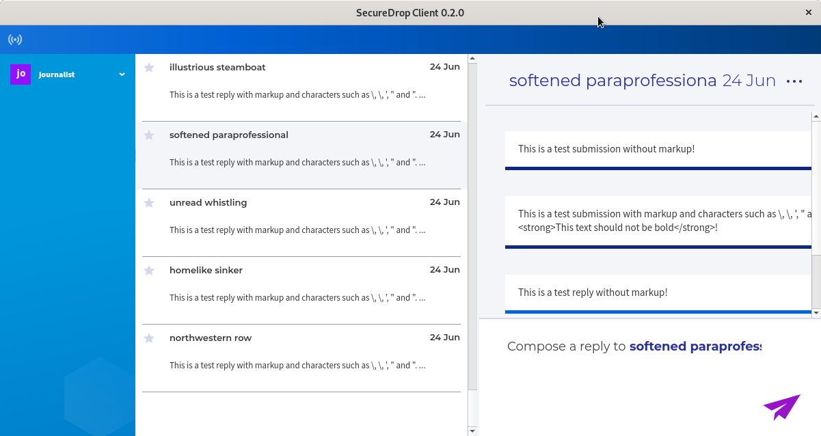
Task: Star the homelike sinker source
Action: [x=149, y=270]
